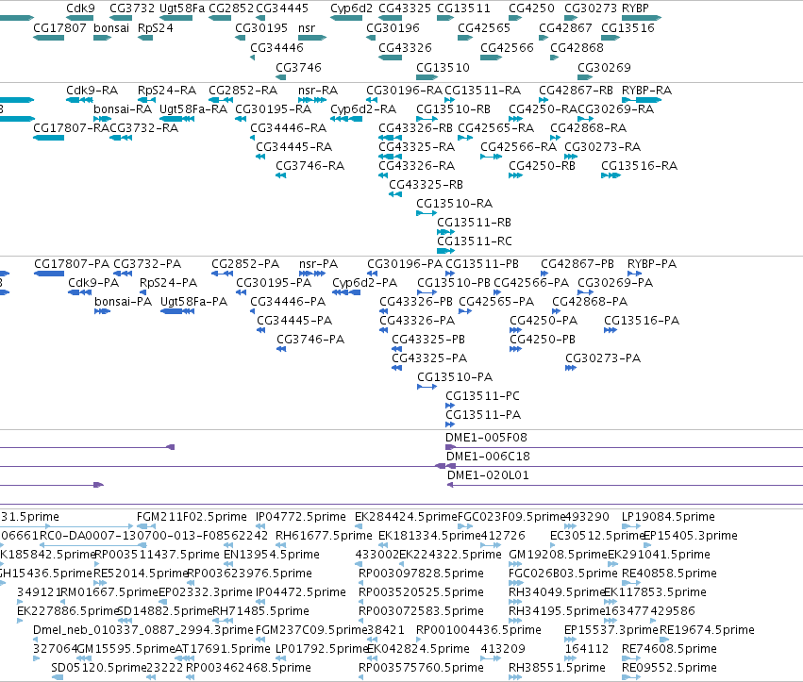Screen dimensions: 803x682
Task: Select the CG34446 gene label
Action: (276, 47)
